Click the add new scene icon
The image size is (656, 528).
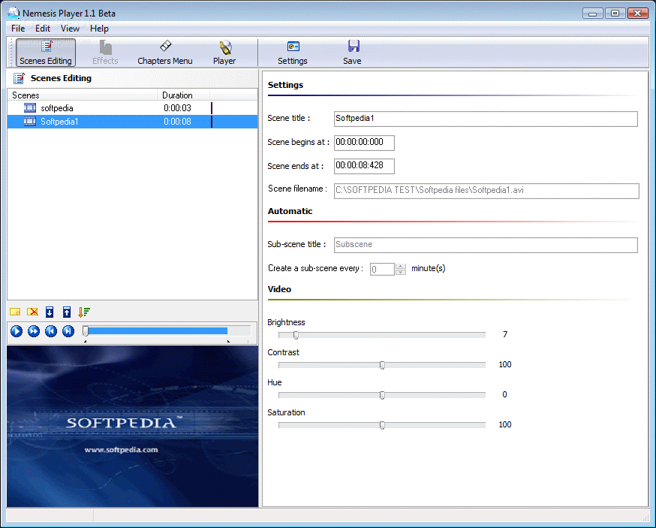15,312
